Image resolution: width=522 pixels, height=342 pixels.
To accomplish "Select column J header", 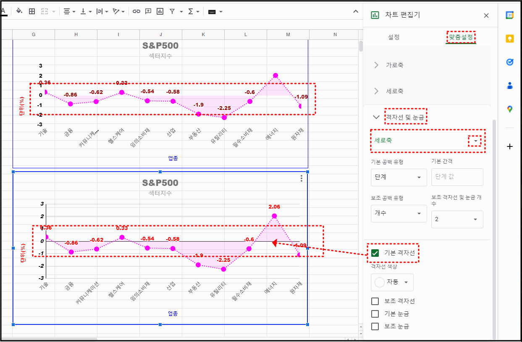I will click(x=161, y=34).
